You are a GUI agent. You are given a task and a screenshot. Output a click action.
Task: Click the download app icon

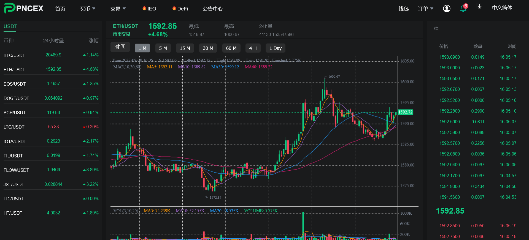coord(479,7)
